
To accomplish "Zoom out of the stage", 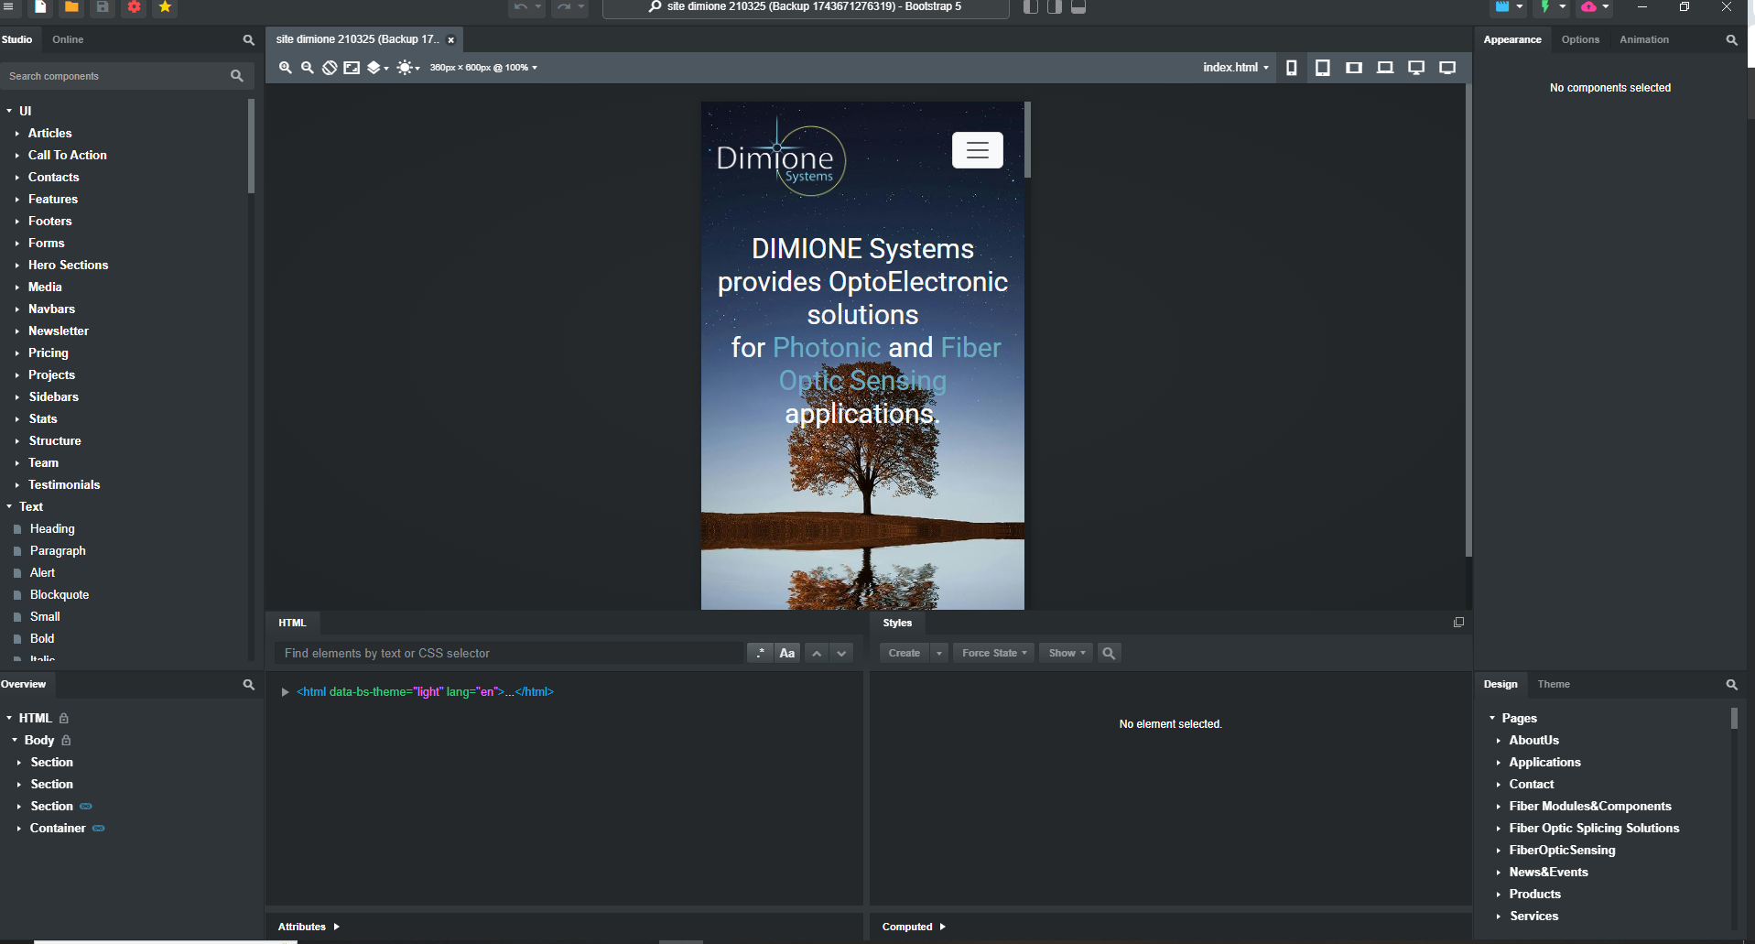I will [308, 68].
